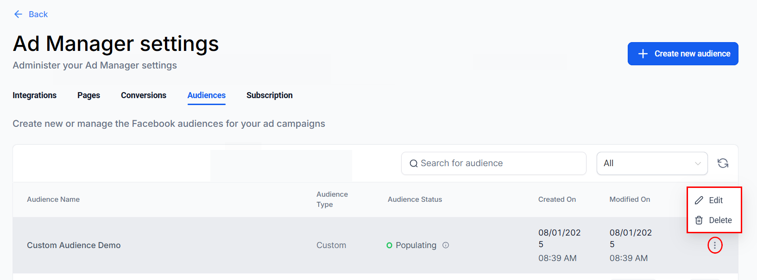Image resolution: width=757 pixels, height=280 pixels.
Task: Click the Populating status info icon
Action: pyautogui.click(x=446, y=245)
